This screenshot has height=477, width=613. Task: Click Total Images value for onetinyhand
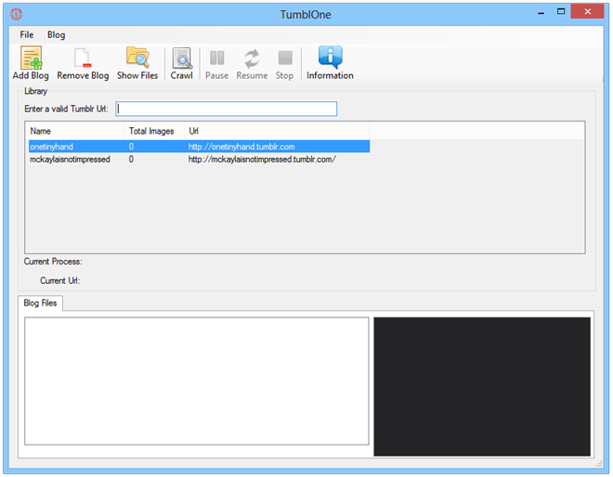(x=131, y=147)
